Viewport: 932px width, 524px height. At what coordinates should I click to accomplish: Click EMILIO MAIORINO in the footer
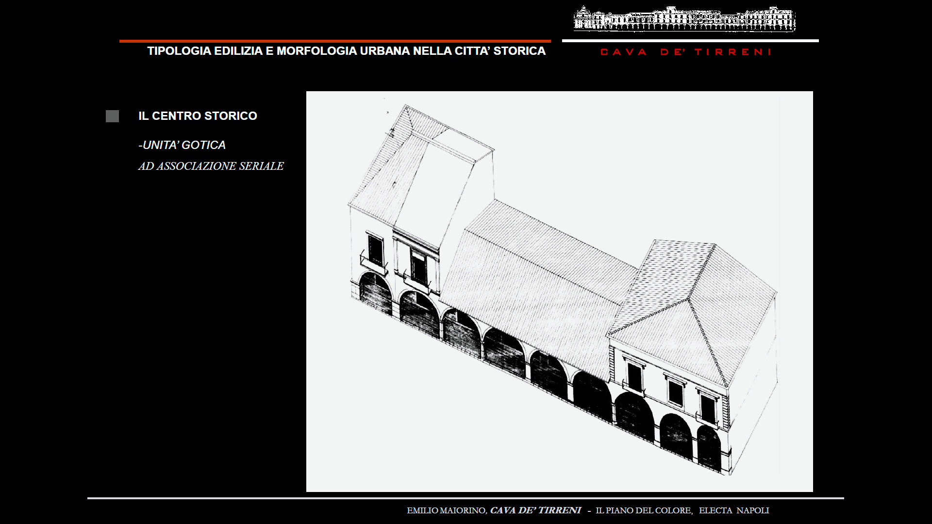coord(446,510)
